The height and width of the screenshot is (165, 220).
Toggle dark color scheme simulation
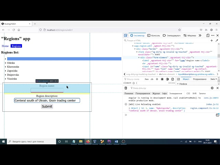coord(167,79)
